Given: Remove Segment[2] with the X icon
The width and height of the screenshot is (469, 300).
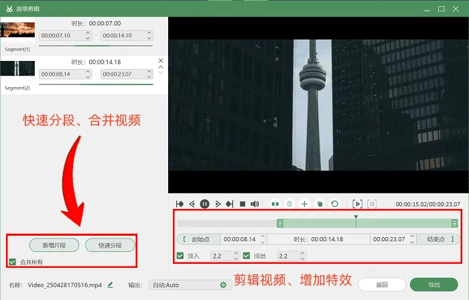Looking at the screenshot, I should click(x=161, y=61).
